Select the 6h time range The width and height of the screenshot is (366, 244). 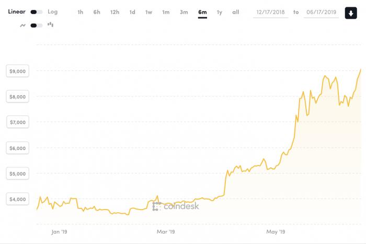[97, 12]
